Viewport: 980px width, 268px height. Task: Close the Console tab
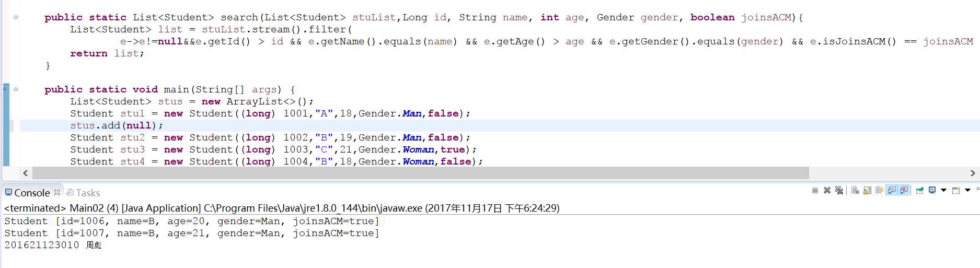[57, 192]
